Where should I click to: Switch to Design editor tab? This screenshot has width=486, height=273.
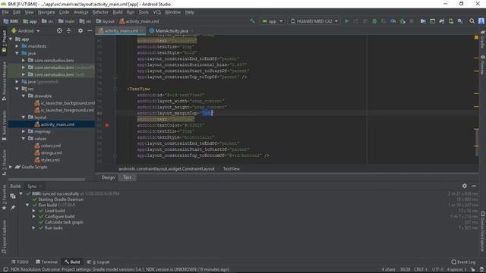(108, 177)
